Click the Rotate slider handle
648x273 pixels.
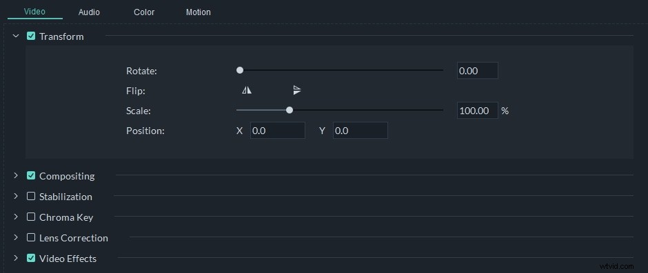click(240, 70)
